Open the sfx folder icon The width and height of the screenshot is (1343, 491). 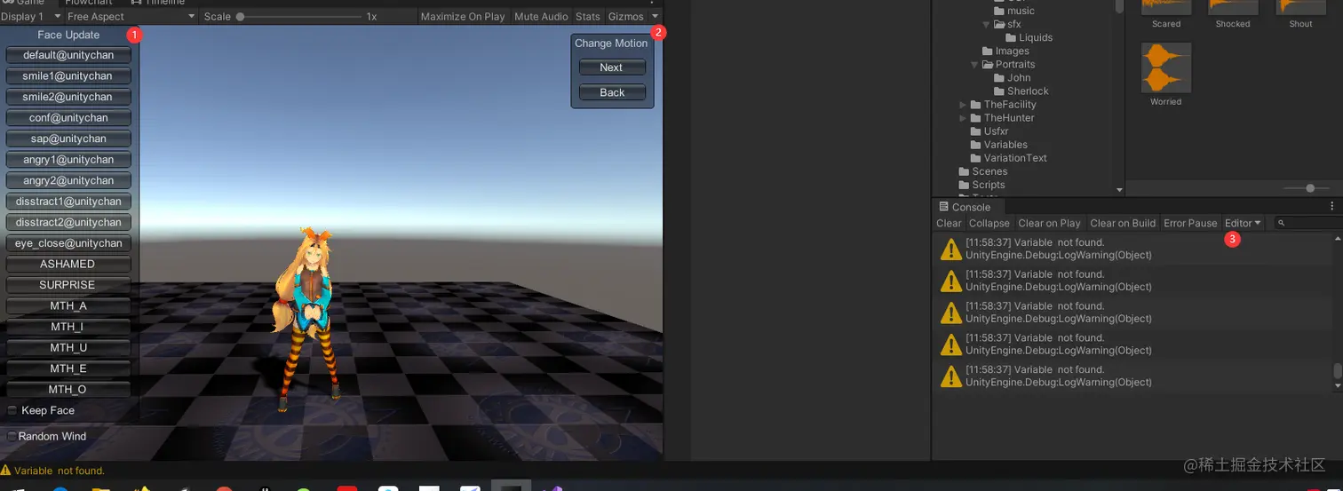point(999,24)
